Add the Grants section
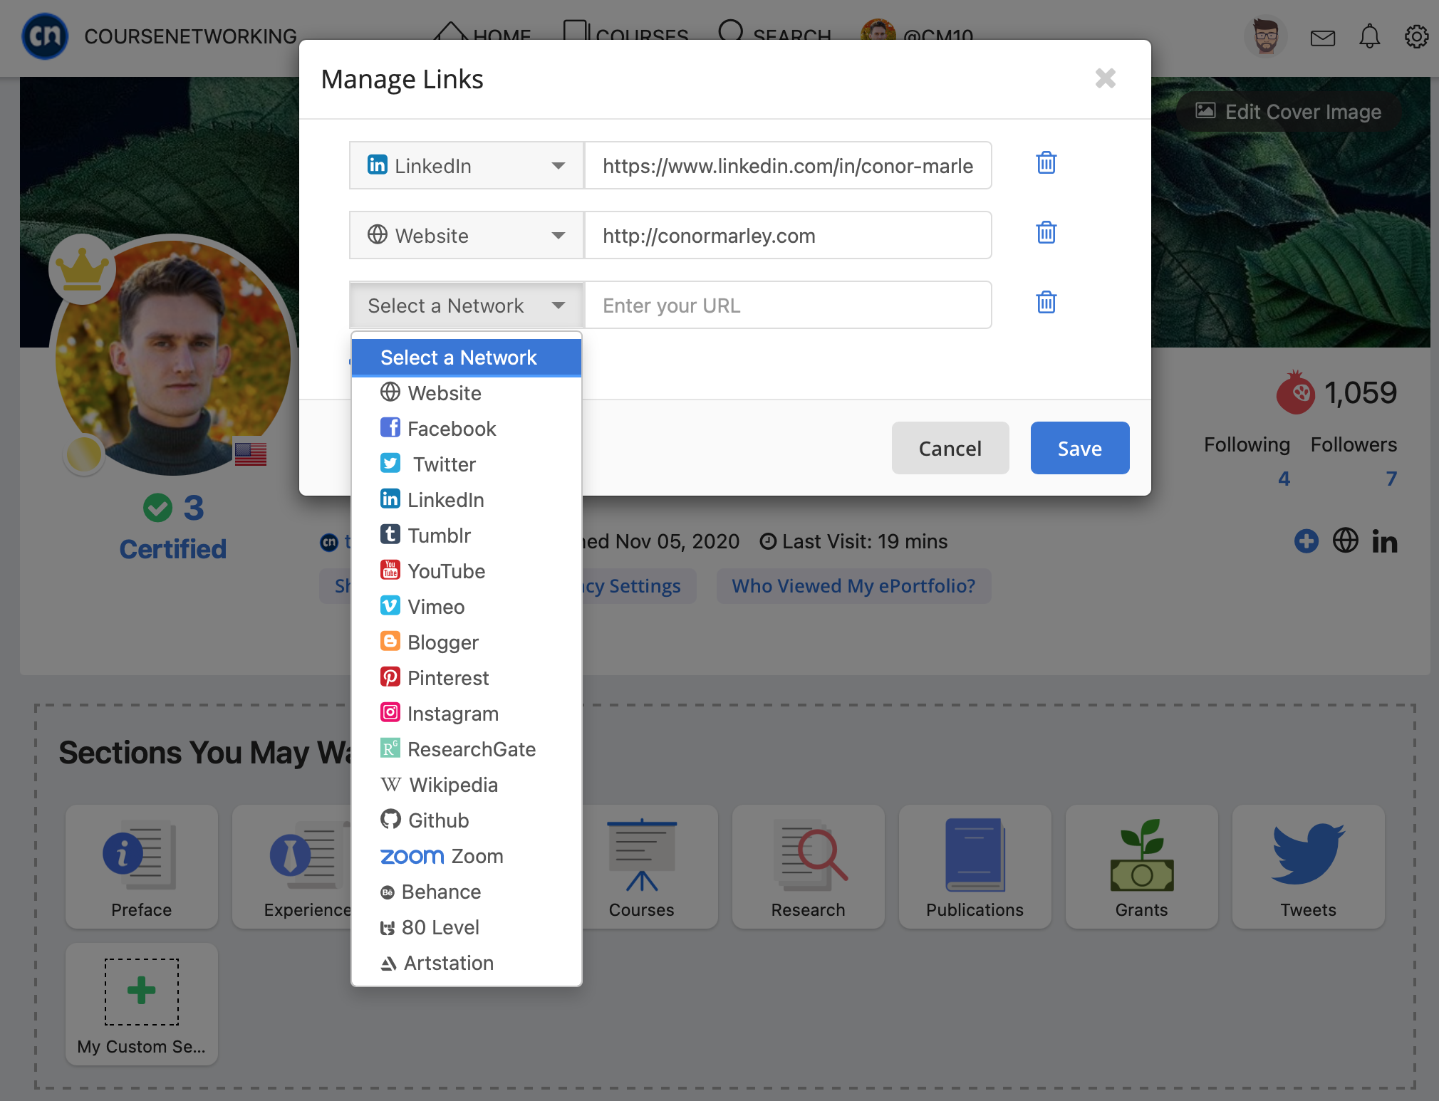1439x1101 pixels. (x=1141, y=867)
